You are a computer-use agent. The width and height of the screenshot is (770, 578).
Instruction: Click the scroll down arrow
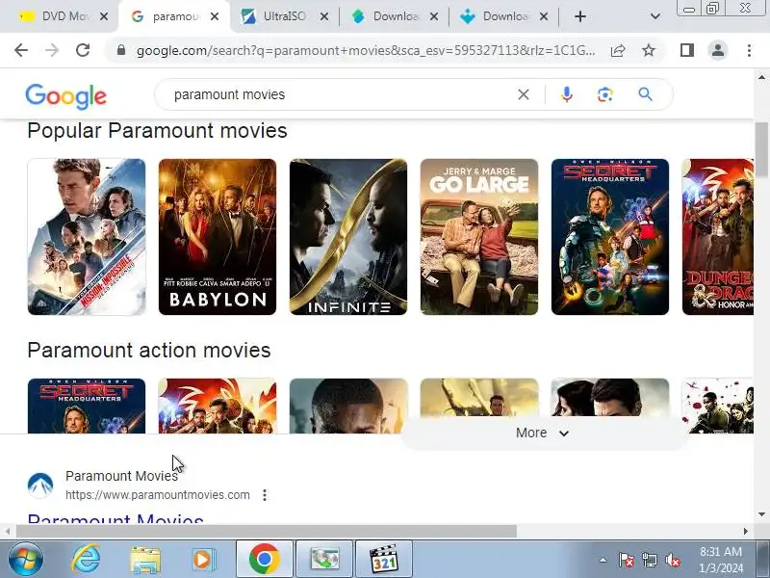click(761, 514)
